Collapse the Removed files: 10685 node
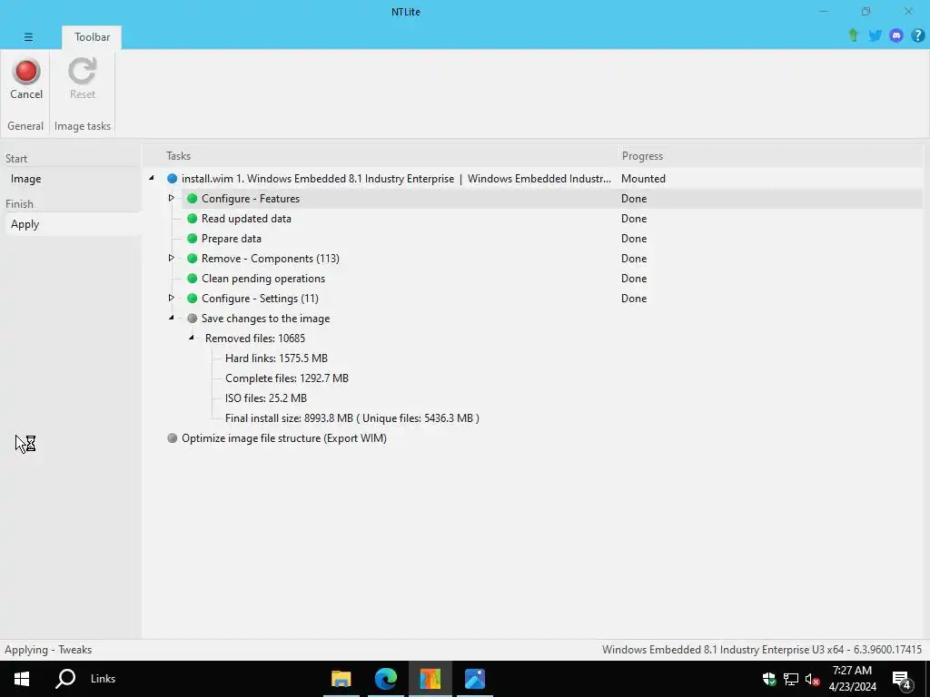Screen dimensions: 930x697 (192, 338)
